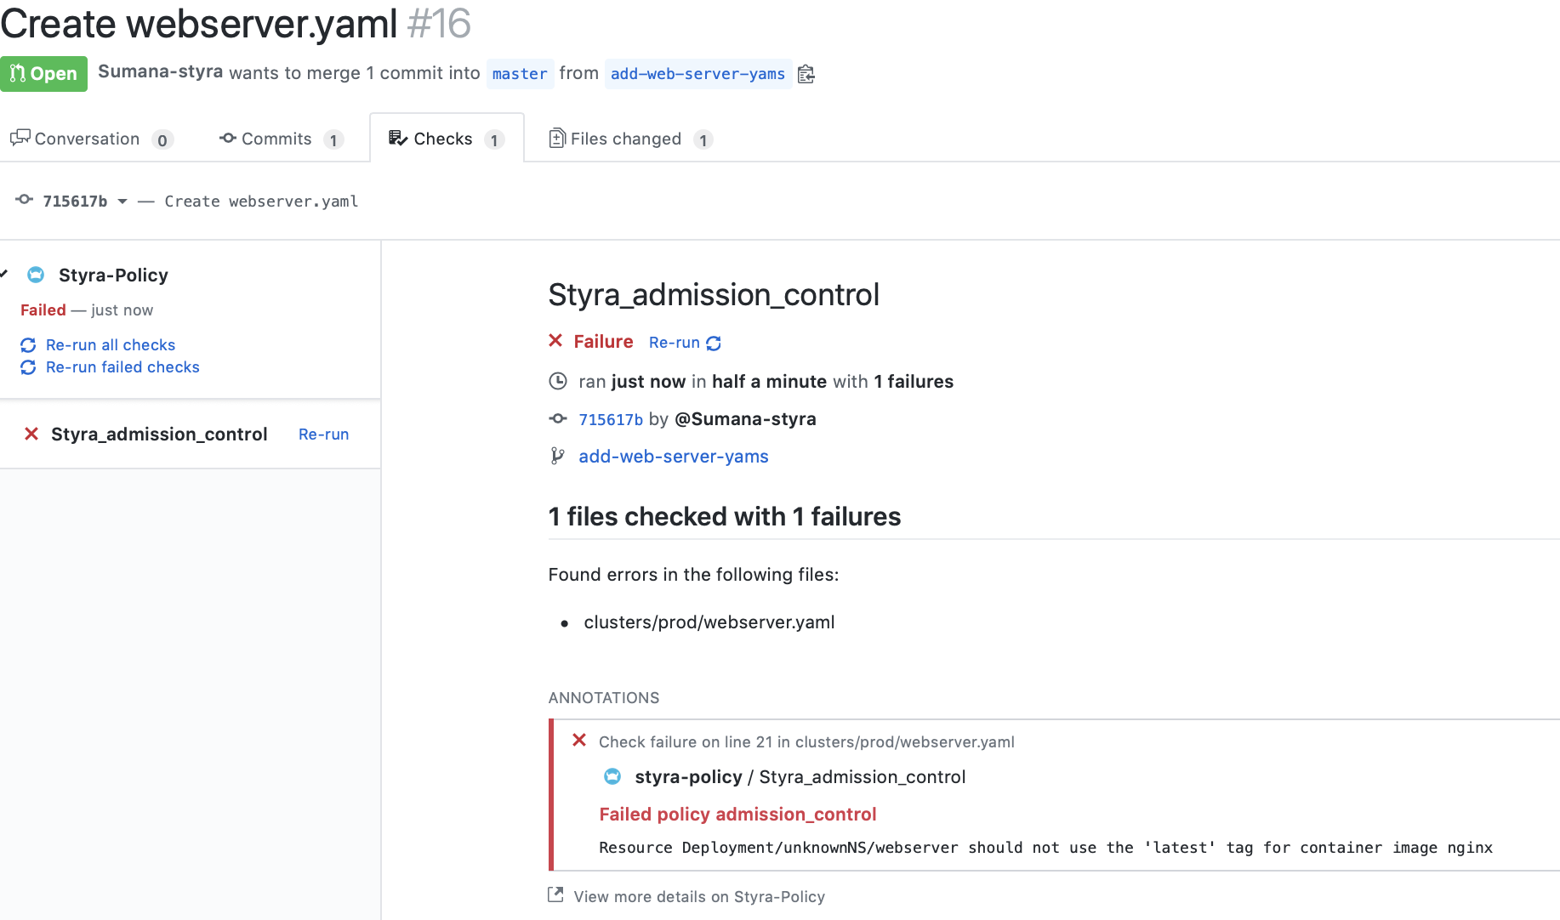1560x920 pixels.
Task: Click the ANNOTATIONS section label
Action: [604, 697]
